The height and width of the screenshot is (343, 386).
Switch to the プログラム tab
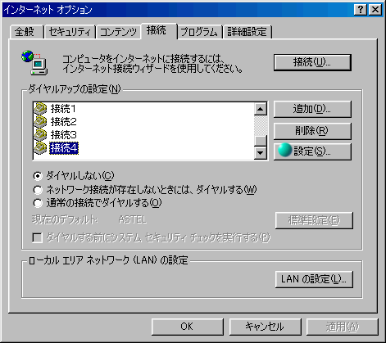point(199,32)
